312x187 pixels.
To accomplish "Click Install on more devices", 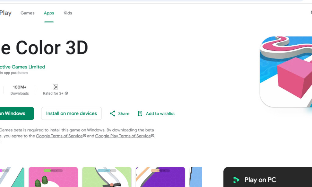I will coord(71,113).
